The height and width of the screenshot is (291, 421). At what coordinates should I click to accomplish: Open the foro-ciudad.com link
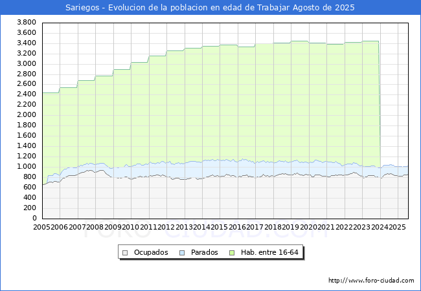pyautogui.click(x=371, y=281)
